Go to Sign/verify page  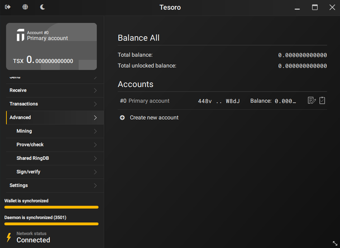point(30,172)
